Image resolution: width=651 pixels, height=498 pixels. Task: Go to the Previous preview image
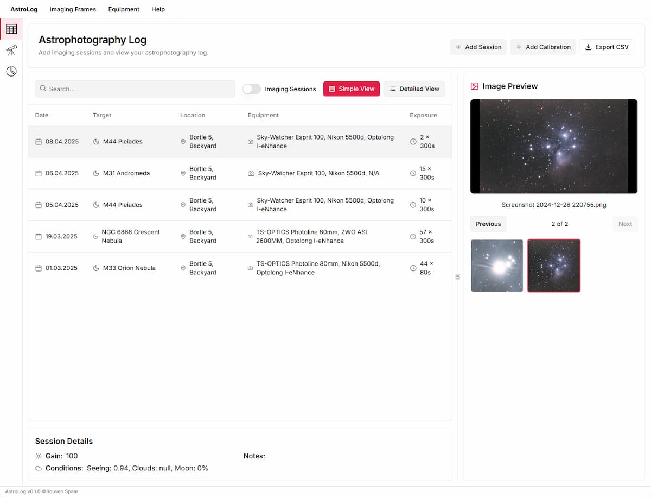coord(488,224)
